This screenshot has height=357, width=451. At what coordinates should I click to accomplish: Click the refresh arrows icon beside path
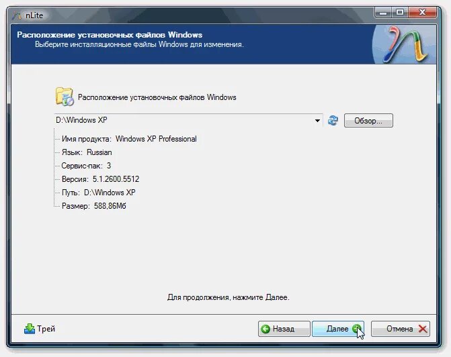[333, 120]
